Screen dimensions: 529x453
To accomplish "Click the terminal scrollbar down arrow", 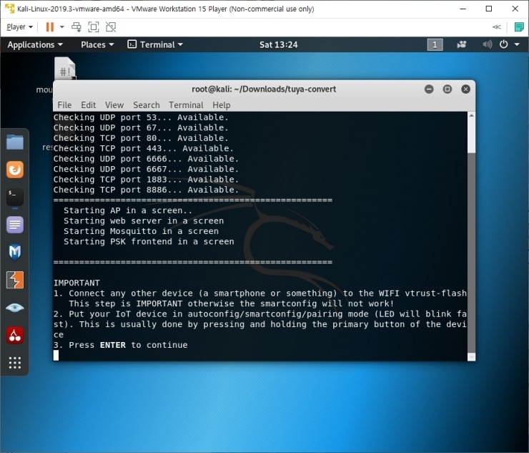I will click(471, 356).
